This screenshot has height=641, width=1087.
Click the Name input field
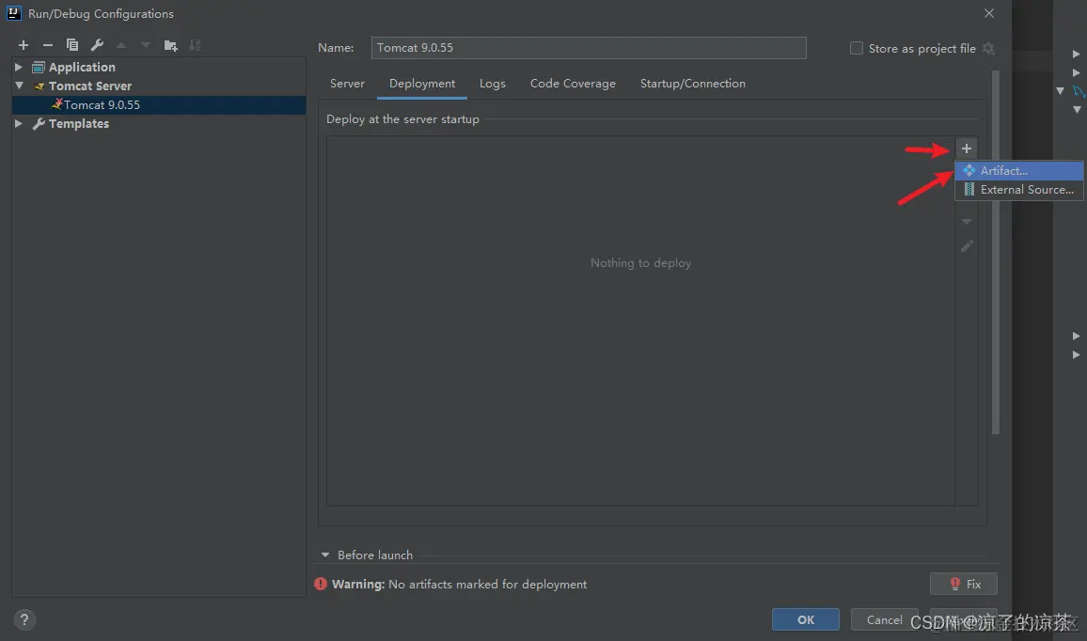(589, 48)
